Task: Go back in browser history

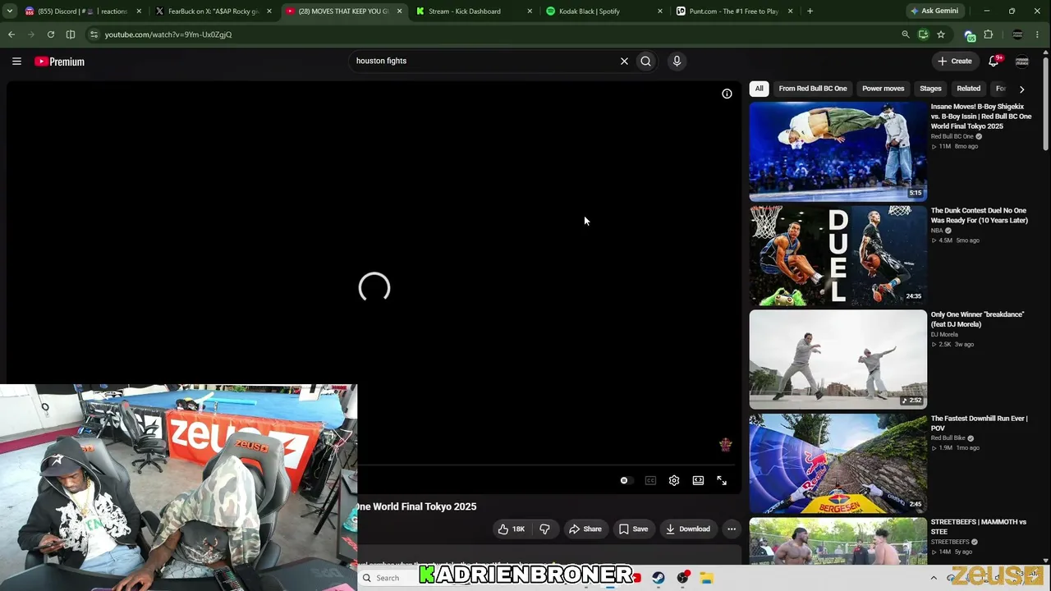Action: tap(11, 34)
